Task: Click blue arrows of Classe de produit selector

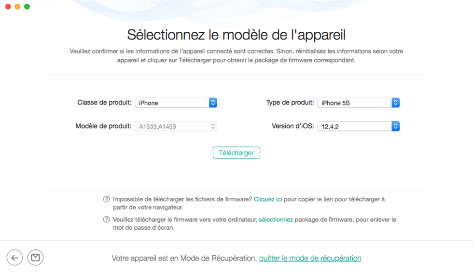Action: click(x=213, y=103)
